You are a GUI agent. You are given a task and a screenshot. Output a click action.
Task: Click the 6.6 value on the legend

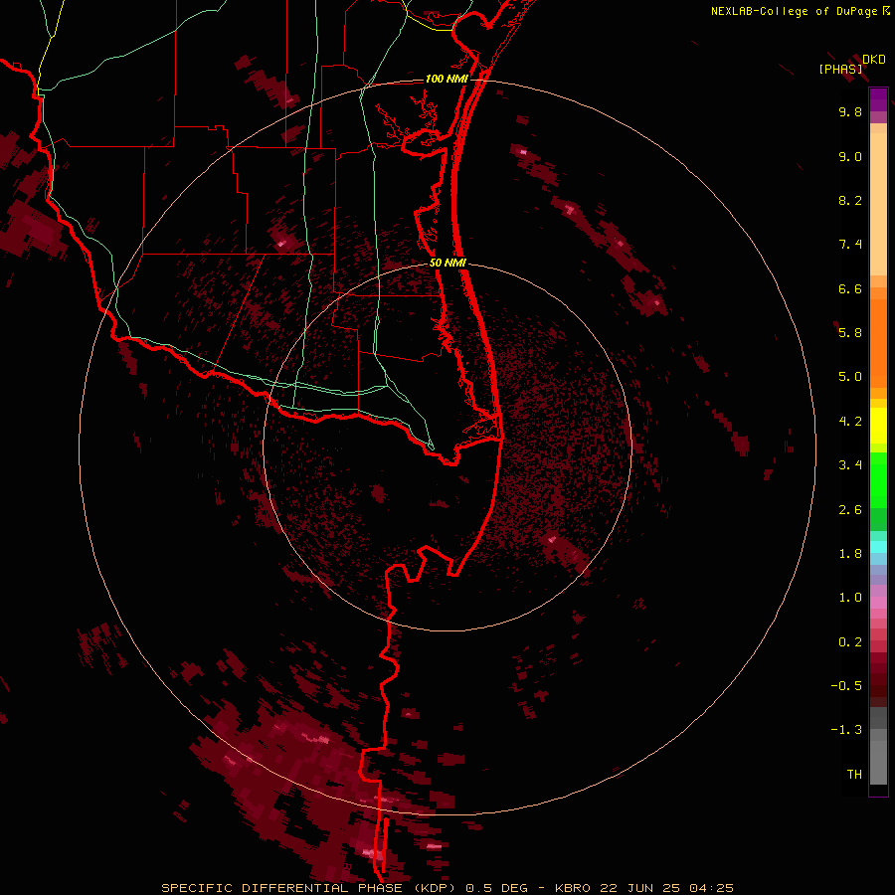click(x=850, y=288)
